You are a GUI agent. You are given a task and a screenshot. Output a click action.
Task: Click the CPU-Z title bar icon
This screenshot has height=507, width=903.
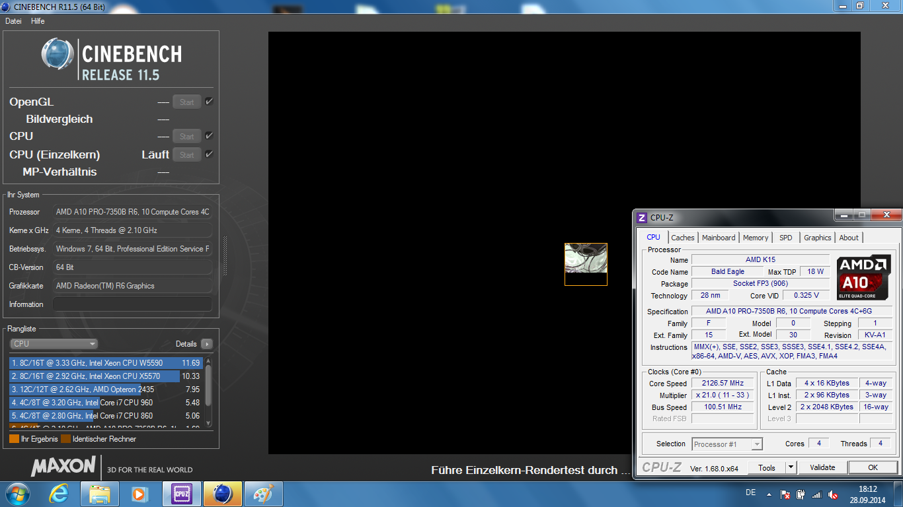[x=641, y=217]
